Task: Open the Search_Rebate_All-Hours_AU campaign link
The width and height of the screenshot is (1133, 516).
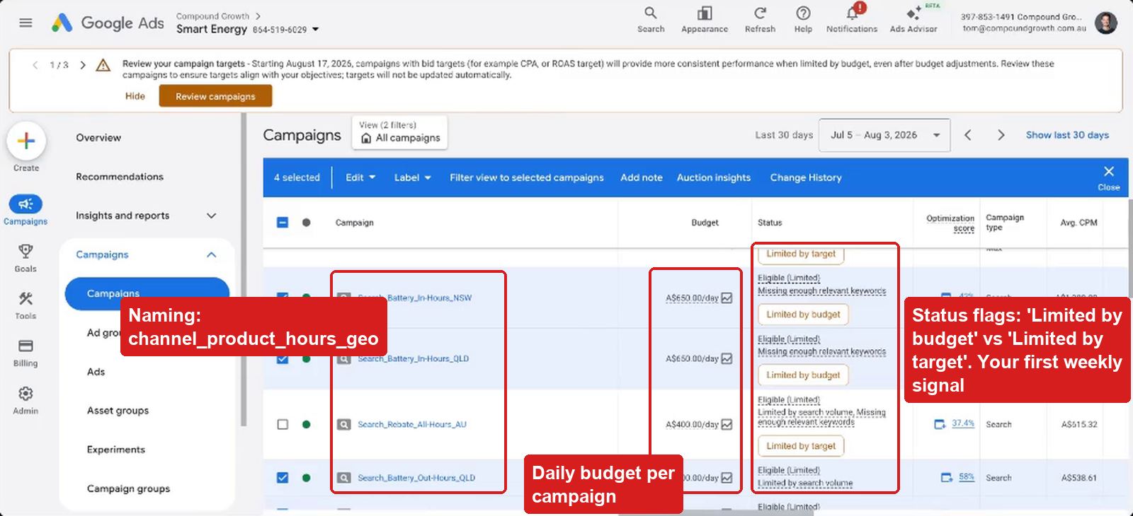Action: 411,424
